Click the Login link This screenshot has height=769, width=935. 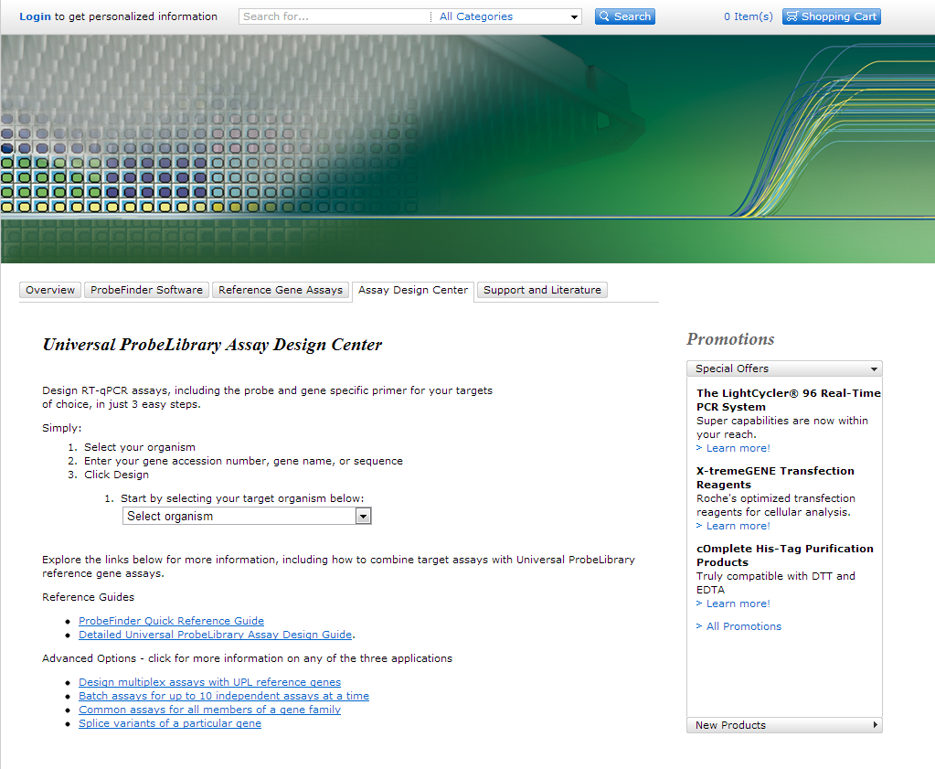pyautogui.click(x=36, y=16)
